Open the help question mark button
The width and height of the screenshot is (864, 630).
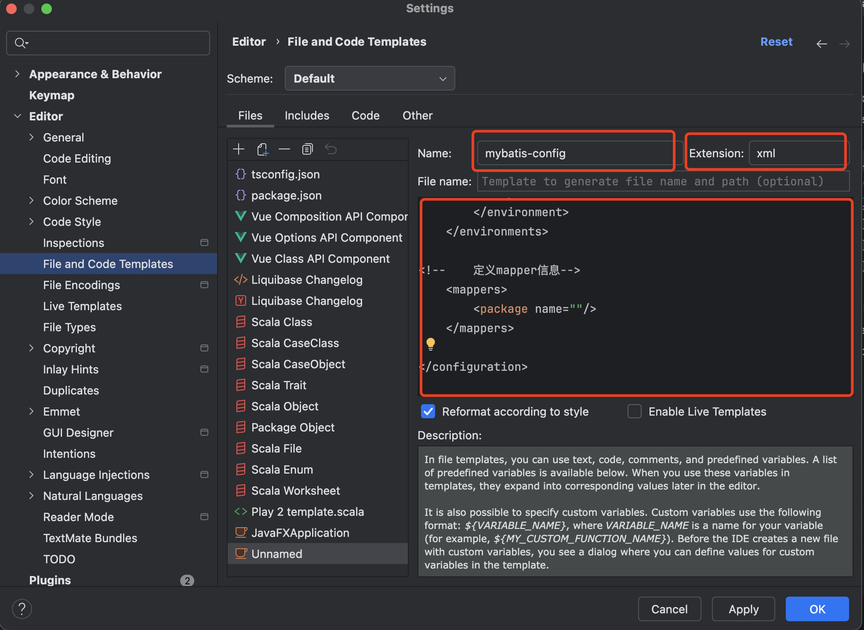pos(22,609)
